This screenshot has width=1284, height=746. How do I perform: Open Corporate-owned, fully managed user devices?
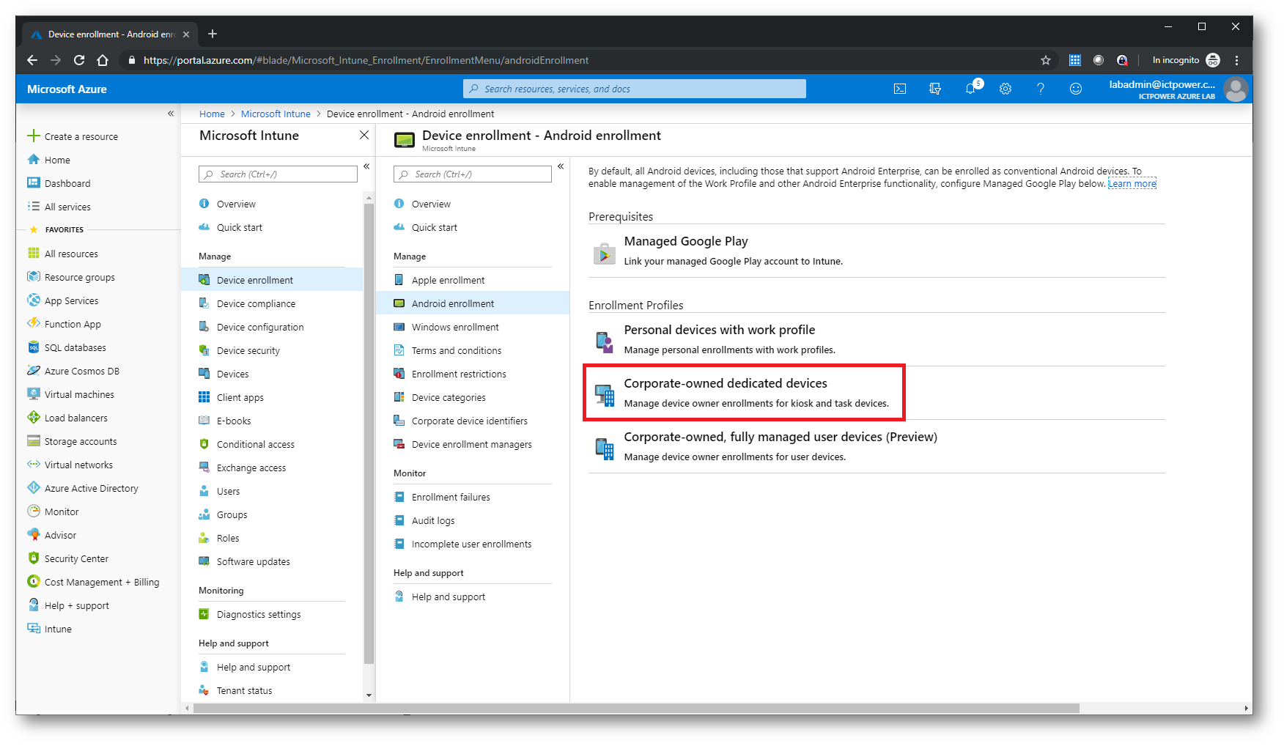click(877, 446)
